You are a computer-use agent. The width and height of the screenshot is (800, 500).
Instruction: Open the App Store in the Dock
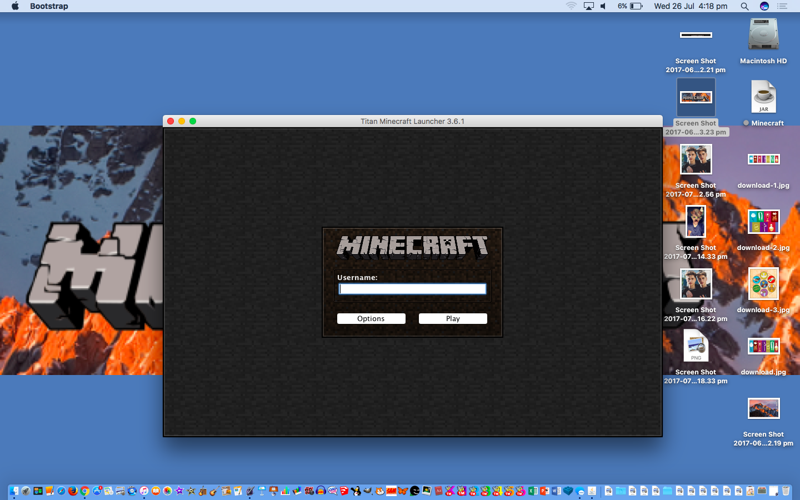coord(97,491)
